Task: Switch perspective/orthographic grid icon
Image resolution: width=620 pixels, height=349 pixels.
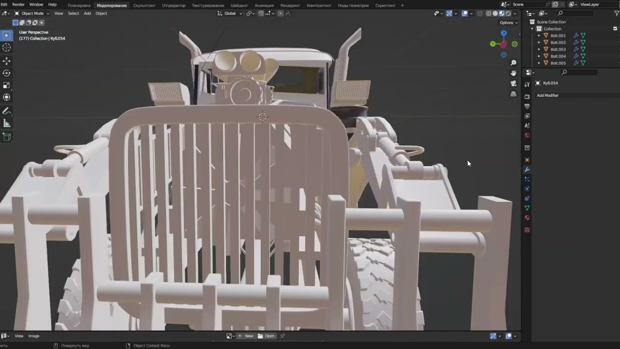Action: (513, 94)
